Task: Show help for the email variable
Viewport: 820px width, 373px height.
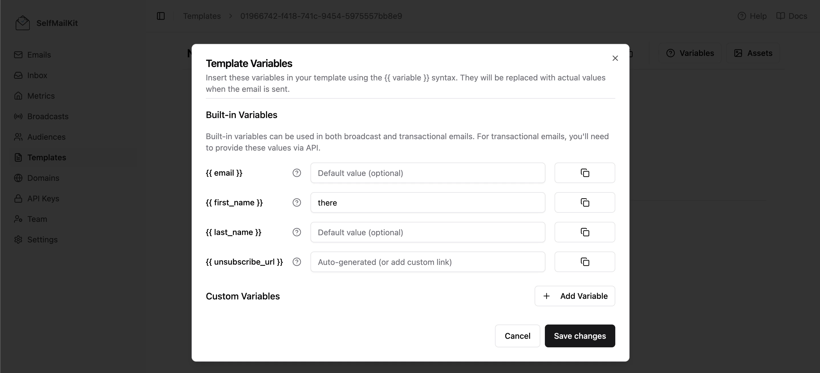Action: click(x=297, y=173)
